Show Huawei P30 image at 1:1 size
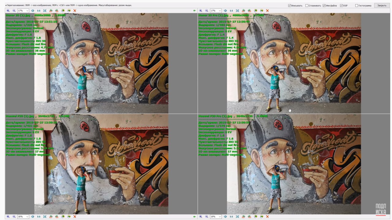The image size is (392, 220). [x=39, y=216]
